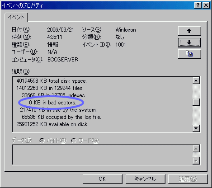
Task: Click the キャンセル button
Action: tap(145, 179)
